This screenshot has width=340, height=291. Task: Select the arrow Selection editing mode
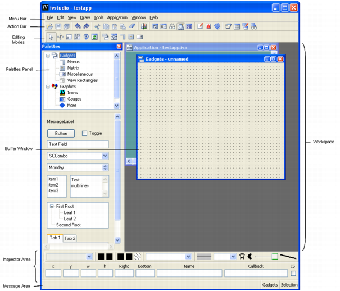point(50,37)
